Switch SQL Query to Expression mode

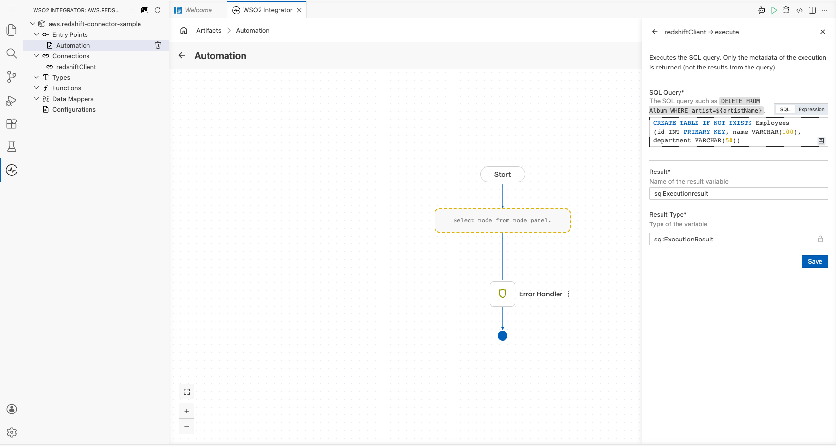click(x=811, y=110)
